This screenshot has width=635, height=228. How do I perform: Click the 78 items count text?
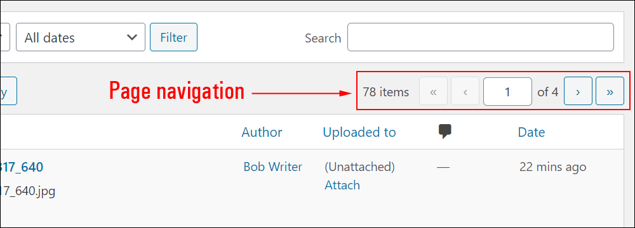point(385,92)
